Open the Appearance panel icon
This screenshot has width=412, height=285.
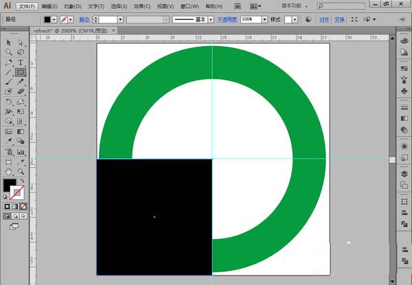(x=404, y=146)
